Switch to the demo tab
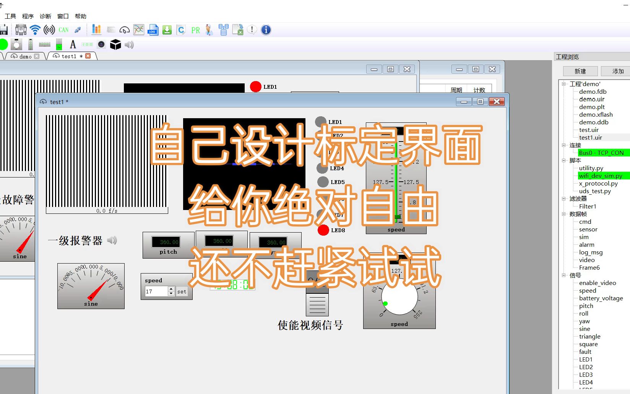The image size is (630, 394). click(x=24, y=56)
